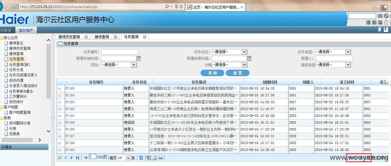
Task: Select radio button for row R7169
Action: pos(59,123)
